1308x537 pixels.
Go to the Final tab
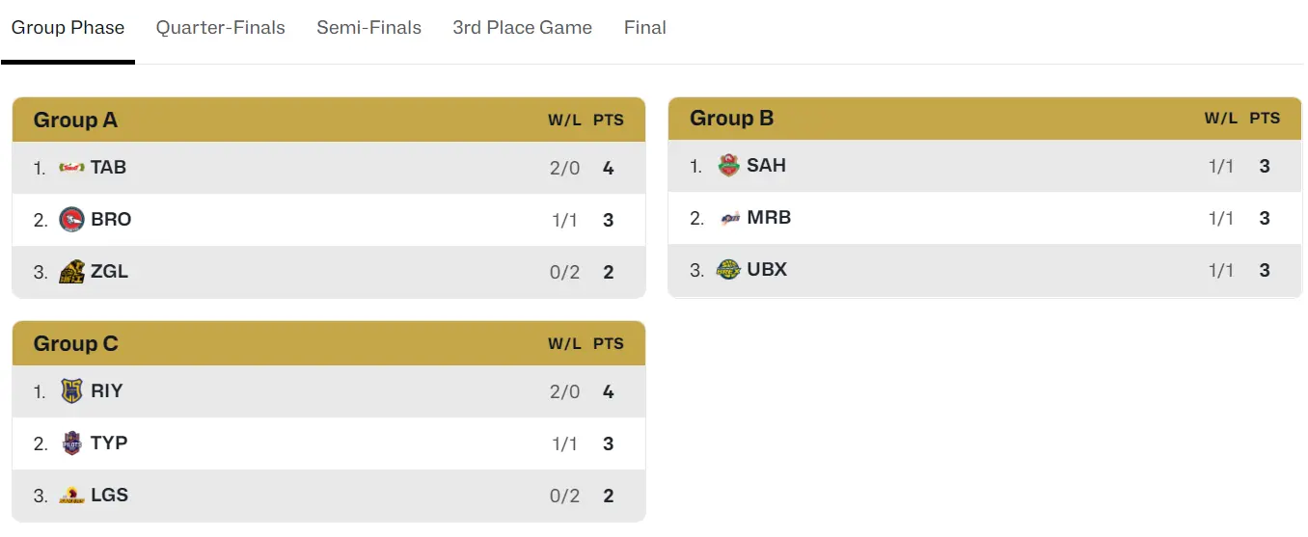tap(645, 28)
